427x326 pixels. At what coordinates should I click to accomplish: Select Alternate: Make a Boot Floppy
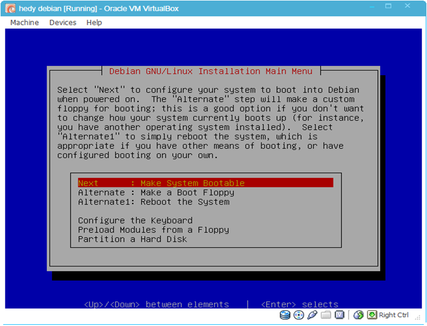coord(205,192)
